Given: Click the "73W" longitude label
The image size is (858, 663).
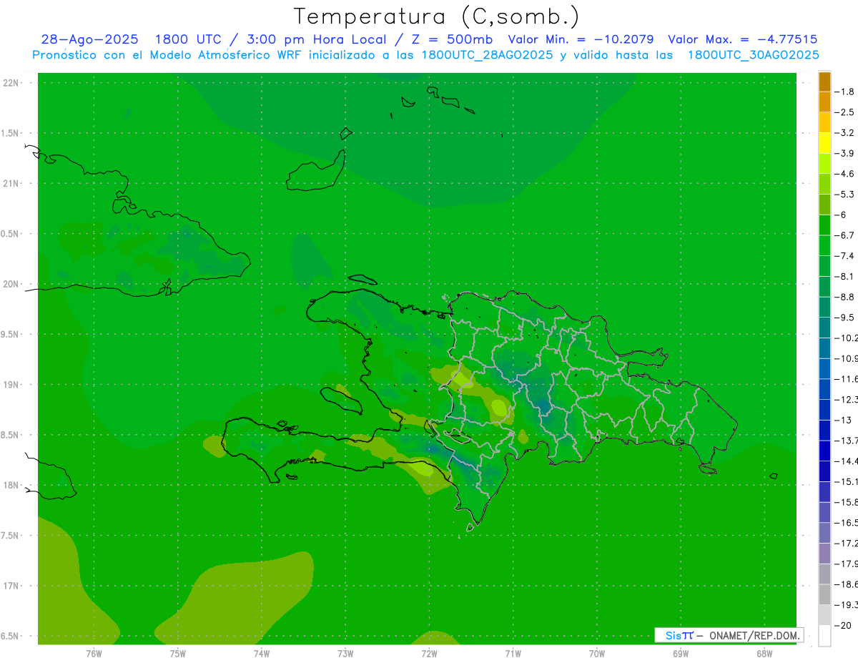Looking at the screenshot, I should tap(345, 653).
